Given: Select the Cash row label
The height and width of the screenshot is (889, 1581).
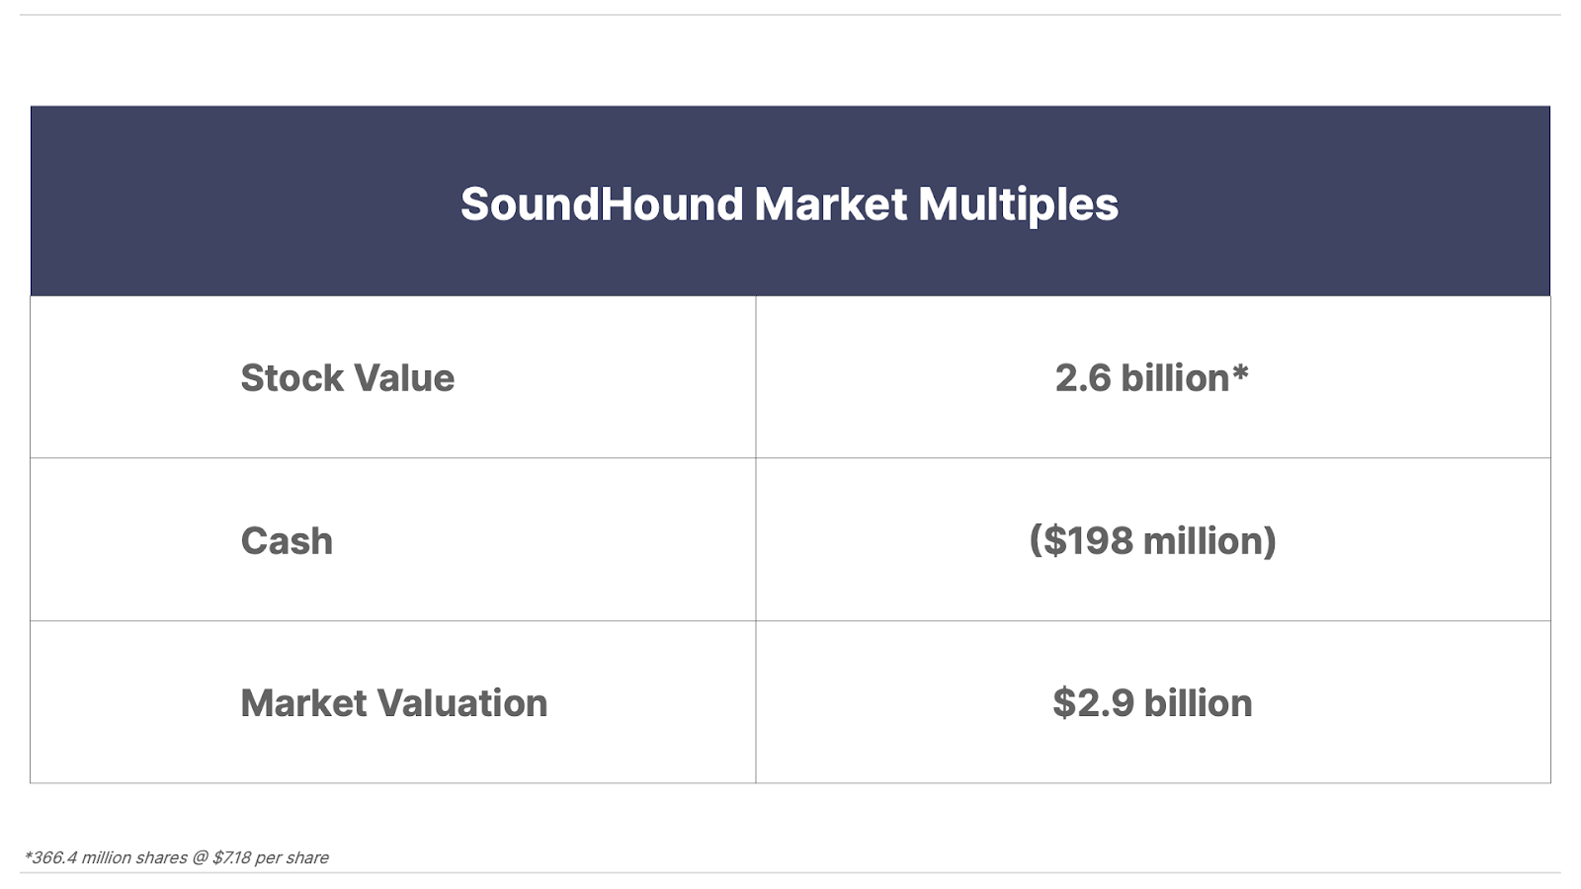Looking at the screenshot, I should [x=287, y=541].
